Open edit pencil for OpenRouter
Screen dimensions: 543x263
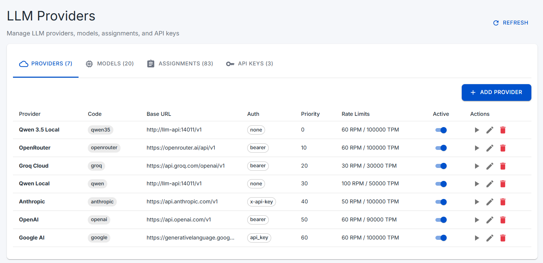(490, 148)
